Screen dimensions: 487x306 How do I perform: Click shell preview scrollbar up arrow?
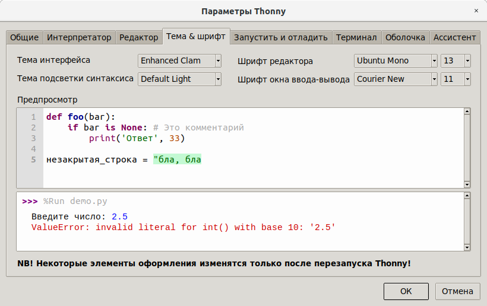(x=467, y=196)
